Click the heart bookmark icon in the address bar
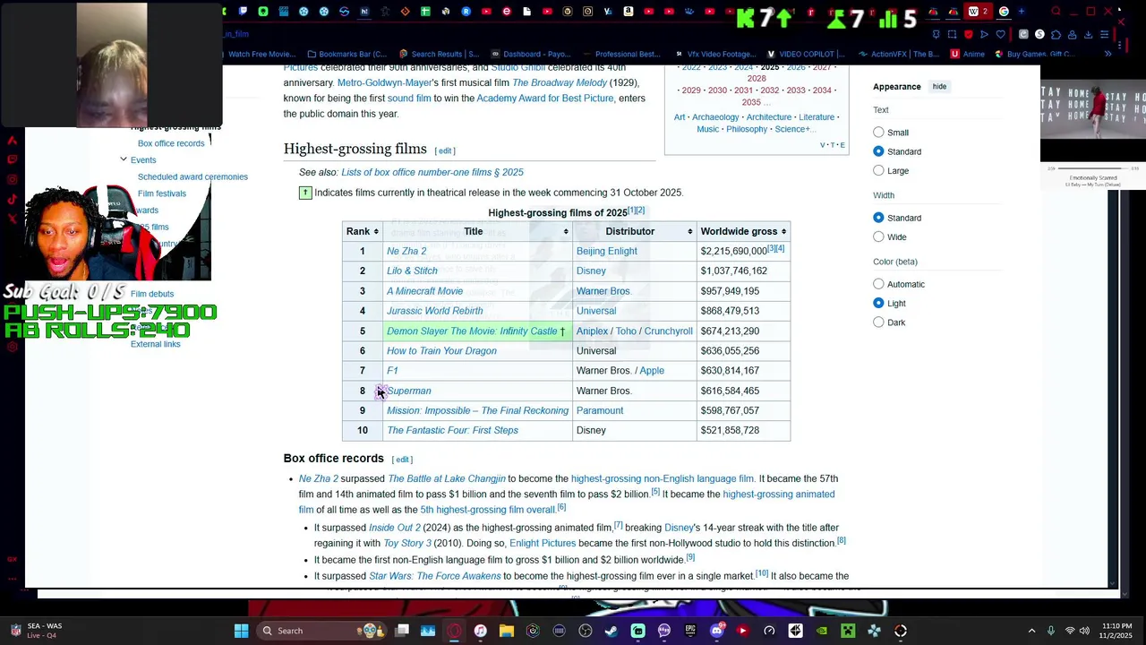1146x645 pixels. pos(1001,34)
